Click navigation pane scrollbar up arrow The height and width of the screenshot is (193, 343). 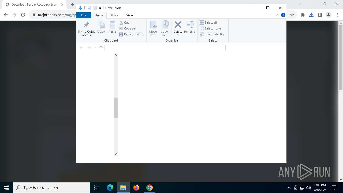point(115,55)
